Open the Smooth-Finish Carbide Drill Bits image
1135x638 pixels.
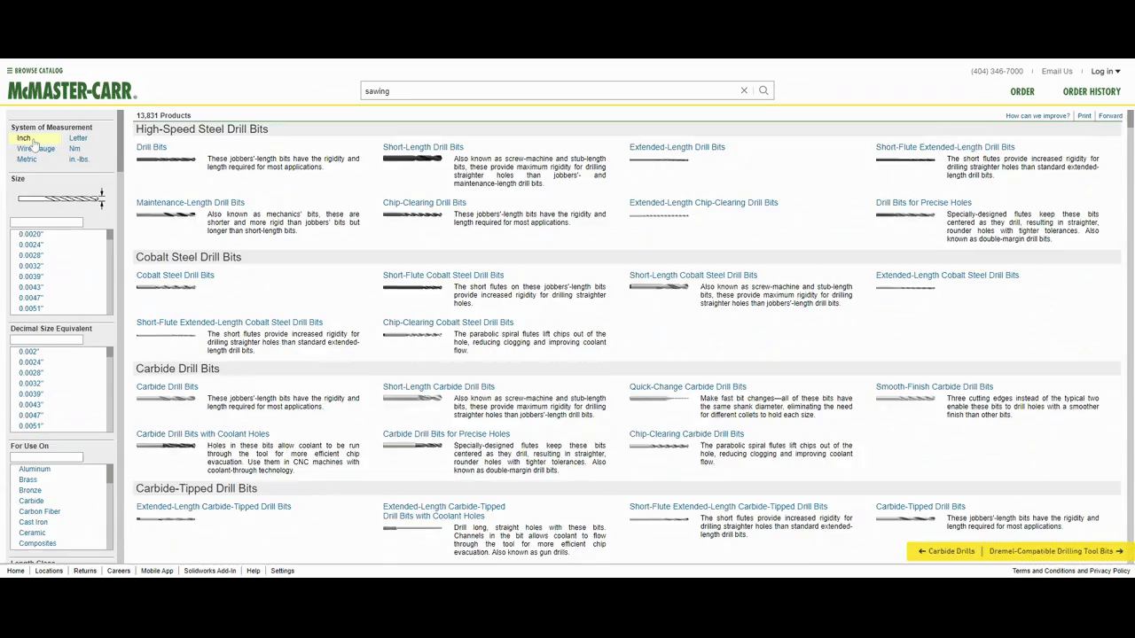coord(905,399)
